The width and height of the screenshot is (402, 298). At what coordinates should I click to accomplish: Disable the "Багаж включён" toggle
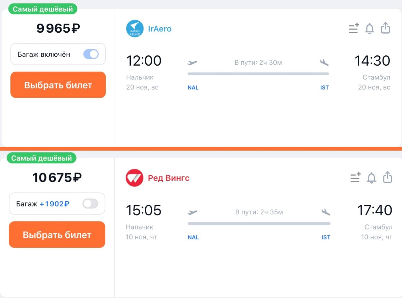coord(91,54)
